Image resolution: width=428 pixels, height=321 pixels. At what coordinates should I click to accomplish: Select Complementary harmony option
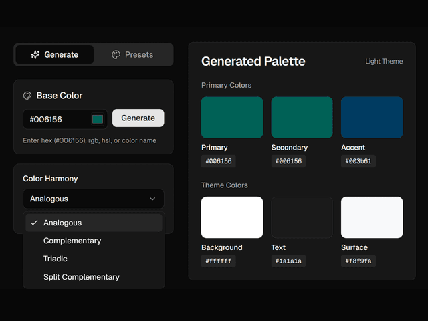[94, 241]
